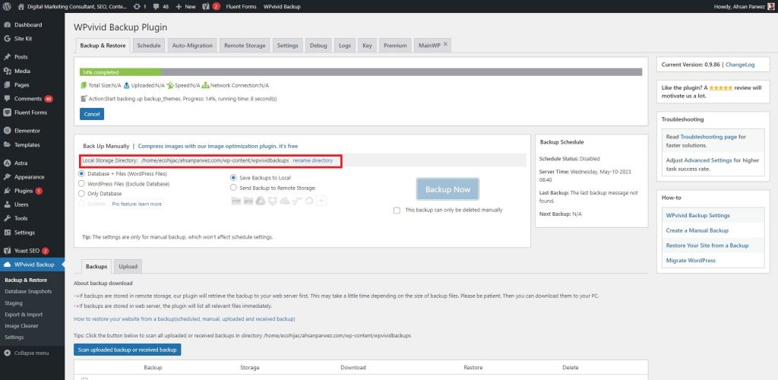The width and height of the screenshot is (778, 380).
Task: Open Tools in the sidebar
Action: click(x=21, y=218)
